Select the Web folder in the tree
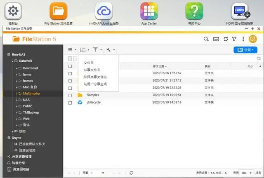Image resolution: width=264 pixels, height=178 pixels. (x=26, y=119)
